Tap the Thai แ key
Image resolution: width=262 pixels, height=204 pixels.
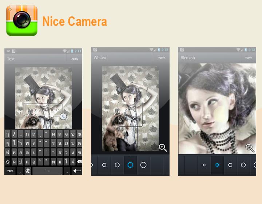pyautogui.click(x=27, y=162)
